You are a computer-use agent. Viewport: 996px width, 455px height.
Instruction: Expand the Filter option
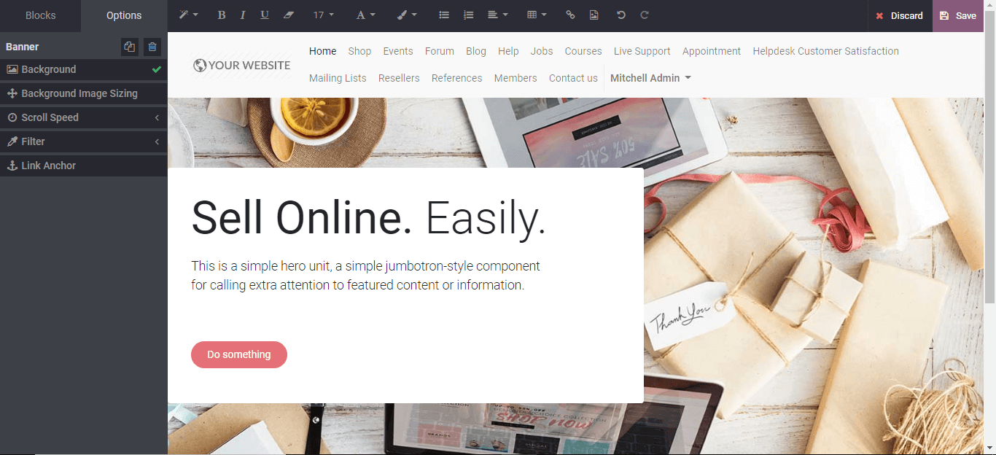(84, 141)
